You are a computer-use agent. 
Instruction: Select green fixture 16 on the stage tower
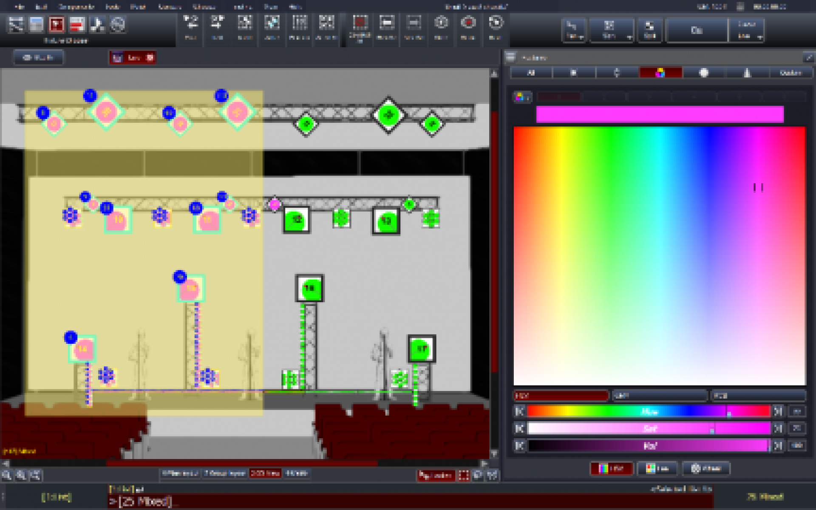pyautogui.click(x=309, y=288)
